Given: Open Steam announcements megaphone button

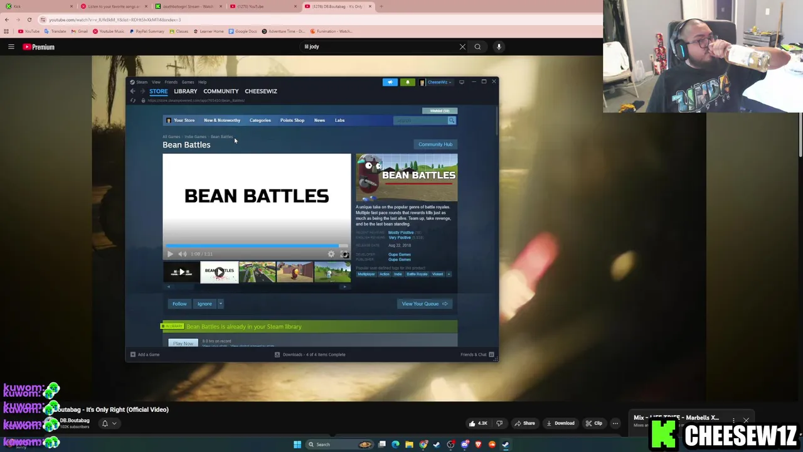Looking at the screenshot, I should pos(390,82).
